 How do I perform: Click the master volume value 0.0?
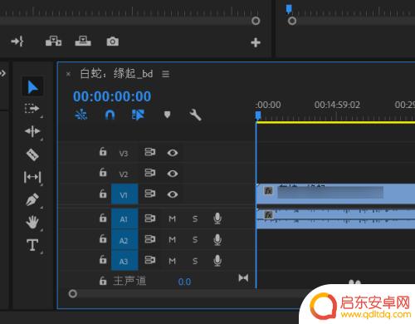pyautogui.click(x=184, y=282)
